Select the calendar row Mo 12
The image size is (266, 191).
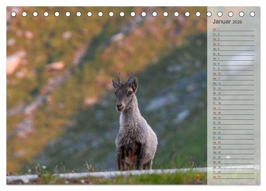(217, 83)
